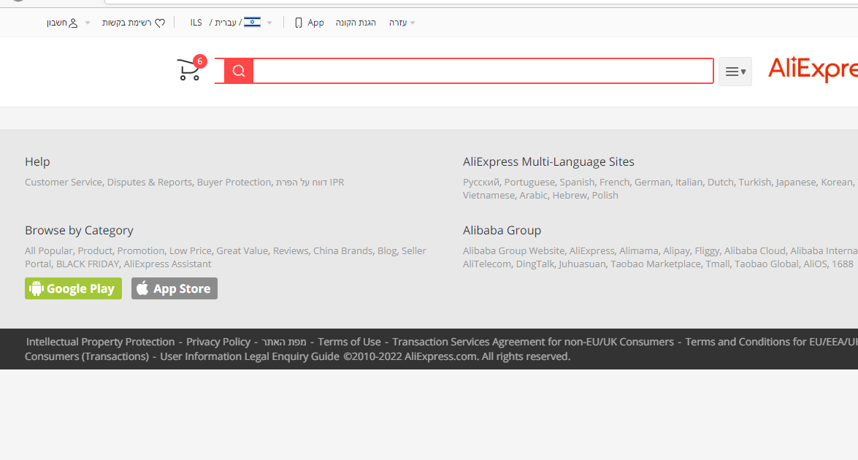Select Portuguese language site
The height and width of the screenshot is (460, 858).
[529, 182]
